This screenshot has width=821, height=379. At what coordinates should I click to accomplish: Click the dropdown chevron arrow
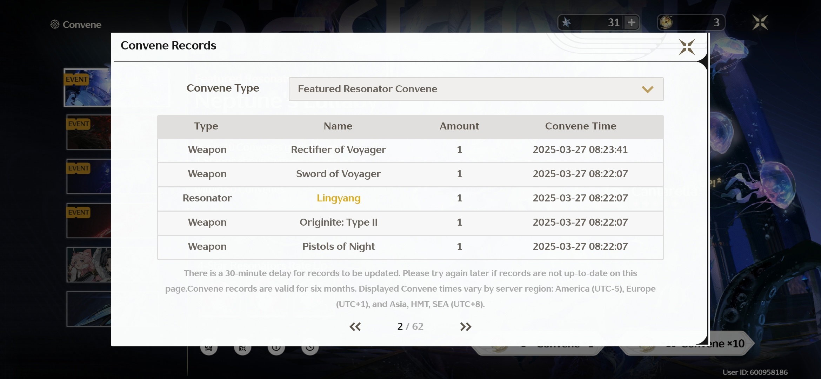click(647, 89)
